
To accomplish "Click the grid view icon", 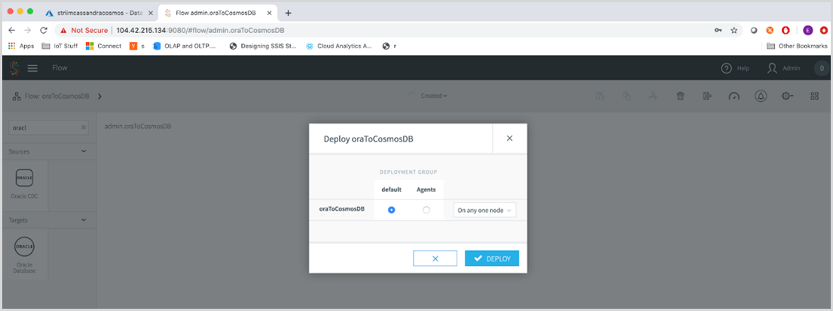I will (814, 96).
